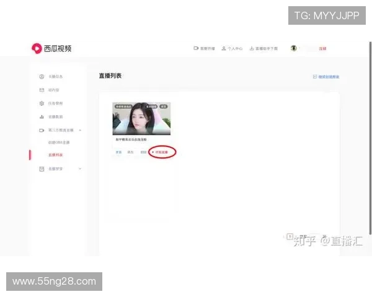Click the Xigua Video logo
The image size is (372, 297).
[51, 48]
